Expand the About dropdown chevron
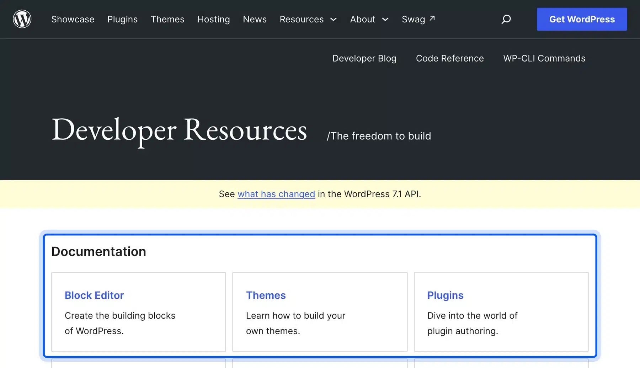 pyautogui.click(x=385, y=20)
